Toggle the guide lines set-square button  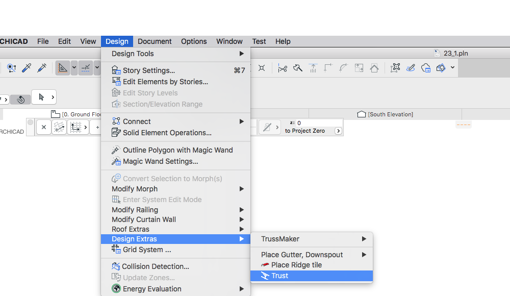point(63,68)
